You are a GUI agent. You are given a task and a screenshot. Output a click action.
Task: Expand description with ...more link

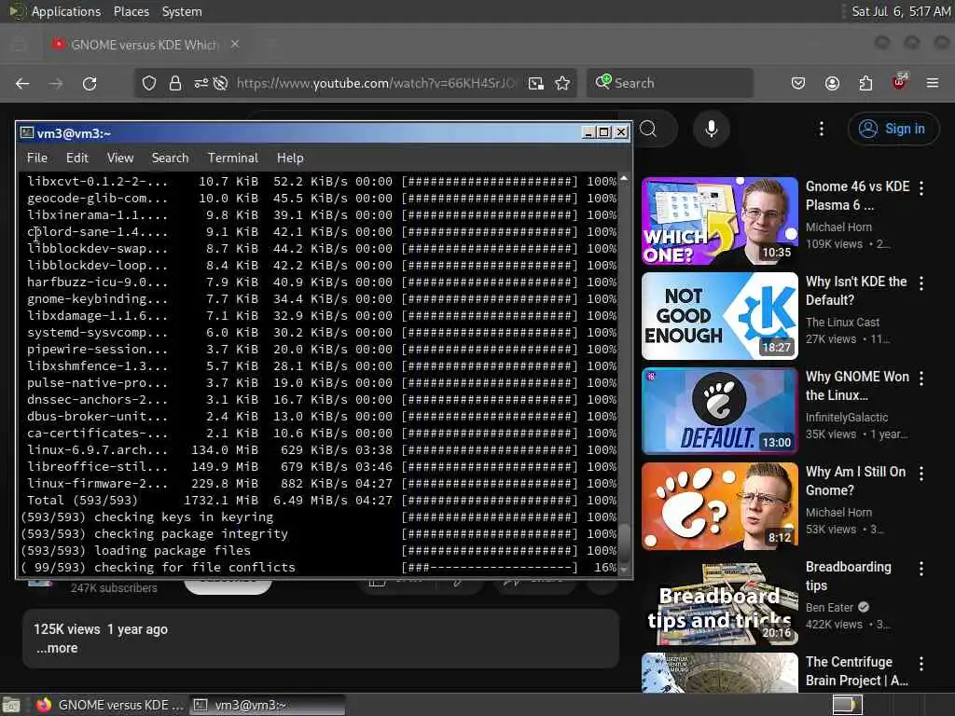tap(57, 649)
